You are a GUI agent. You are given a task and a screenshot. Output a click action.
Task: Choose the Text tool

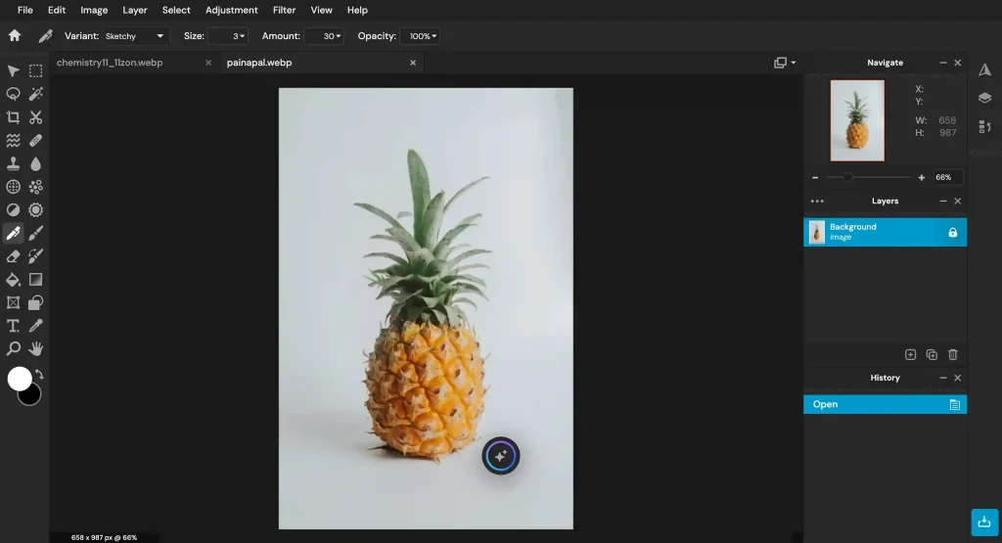(x=13, y=326)
